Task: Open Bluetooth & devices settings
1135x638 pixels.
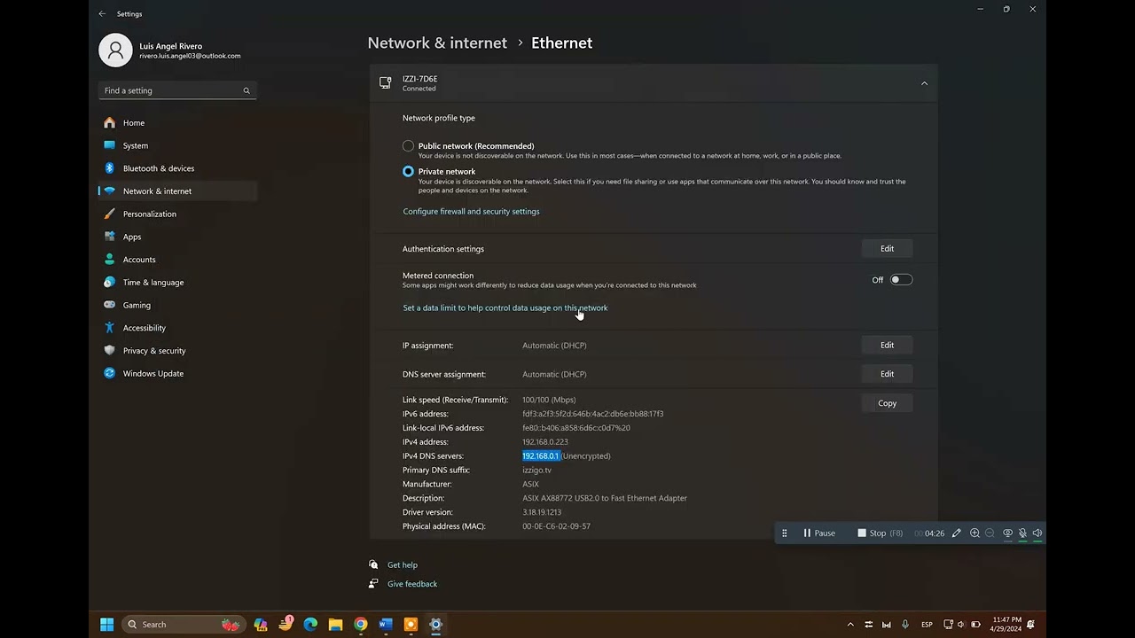Action: (177, 168)
